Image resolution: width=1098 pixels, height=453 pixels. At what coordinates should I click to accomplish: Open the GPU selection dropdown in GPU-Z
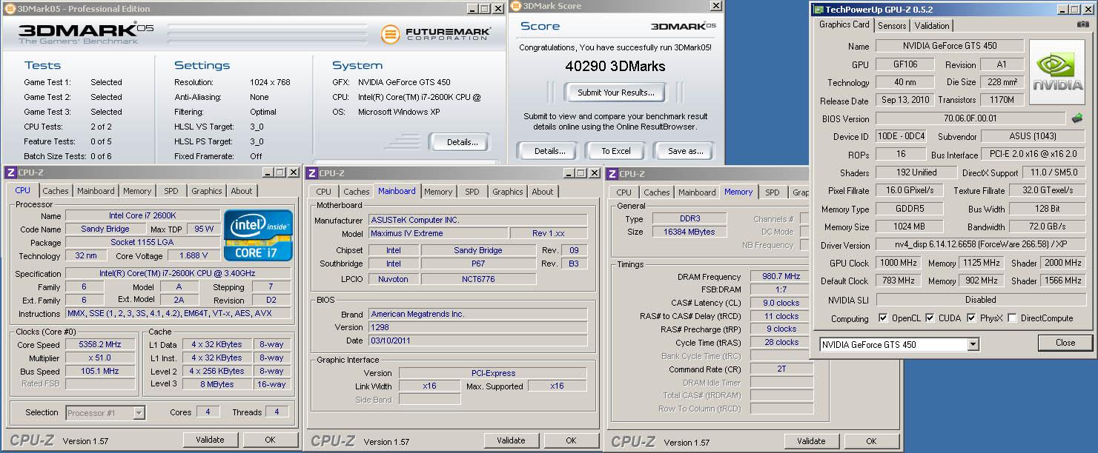pyautogui.click(x=973, y=345)
